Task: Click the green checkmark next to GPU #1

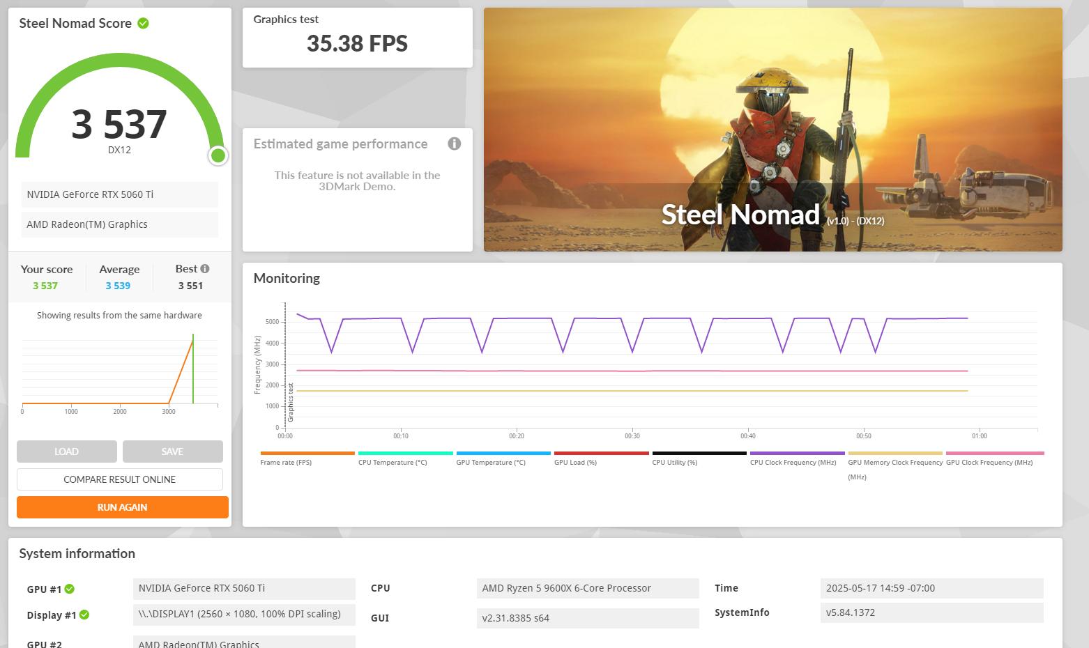Action: click(70, 589)
